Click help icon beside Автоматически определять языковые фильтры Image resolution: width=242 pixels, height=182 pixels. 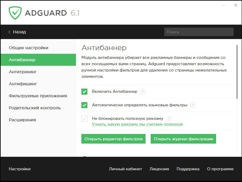tap(193, 105)
